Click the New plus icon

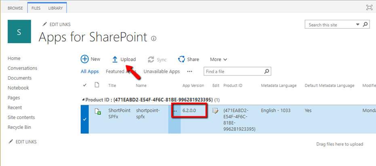(85, 59)
